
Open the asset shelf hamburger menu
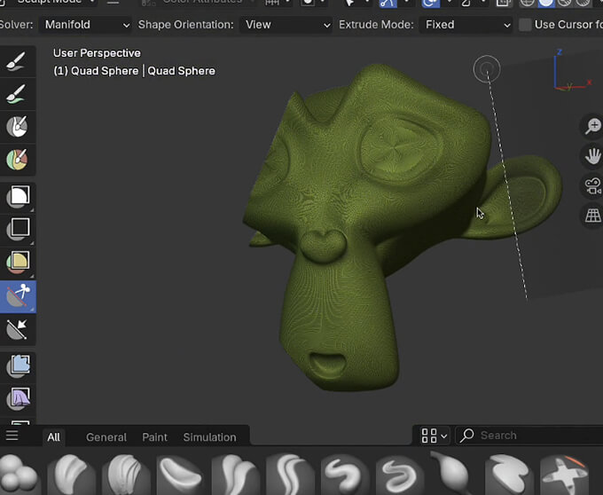coord(12,436)
